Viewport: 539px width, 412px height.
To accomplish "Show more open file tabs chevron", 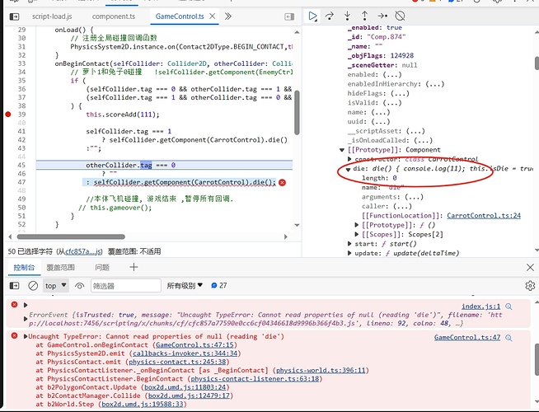I will [x=228, y=16].
